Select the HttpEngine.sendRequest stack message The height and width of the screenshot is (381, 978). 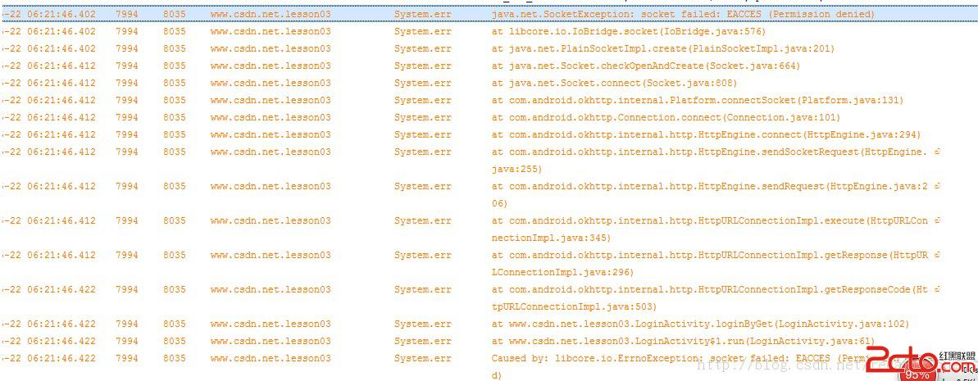point(716,194)
